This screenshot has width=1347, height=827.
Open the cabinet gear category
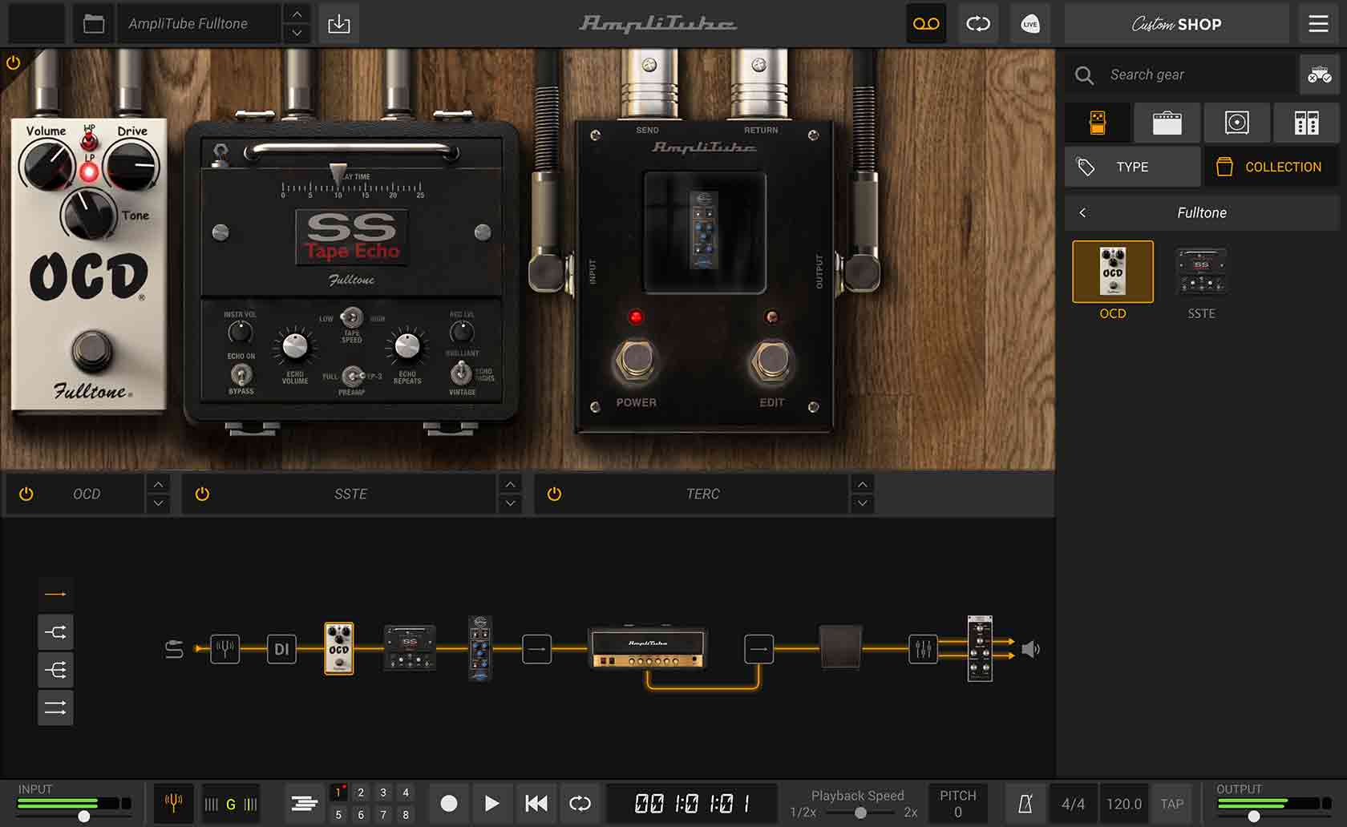(x=1237, y=123)
